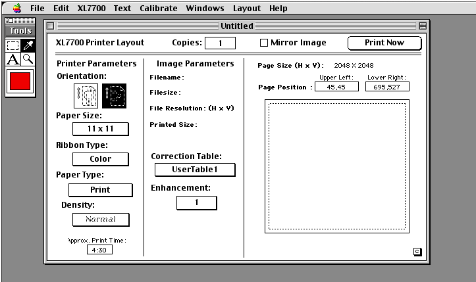Image resolution: width=476 pixels, height=282 pixels.
Task: Click the Print Now button
Action: 384,43
